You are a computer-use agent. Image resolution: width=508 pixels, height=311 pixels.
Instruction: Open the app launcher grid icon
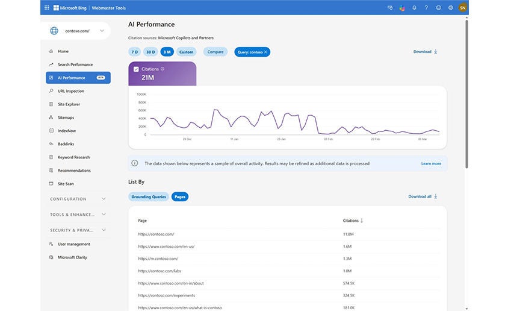point(47,8)
